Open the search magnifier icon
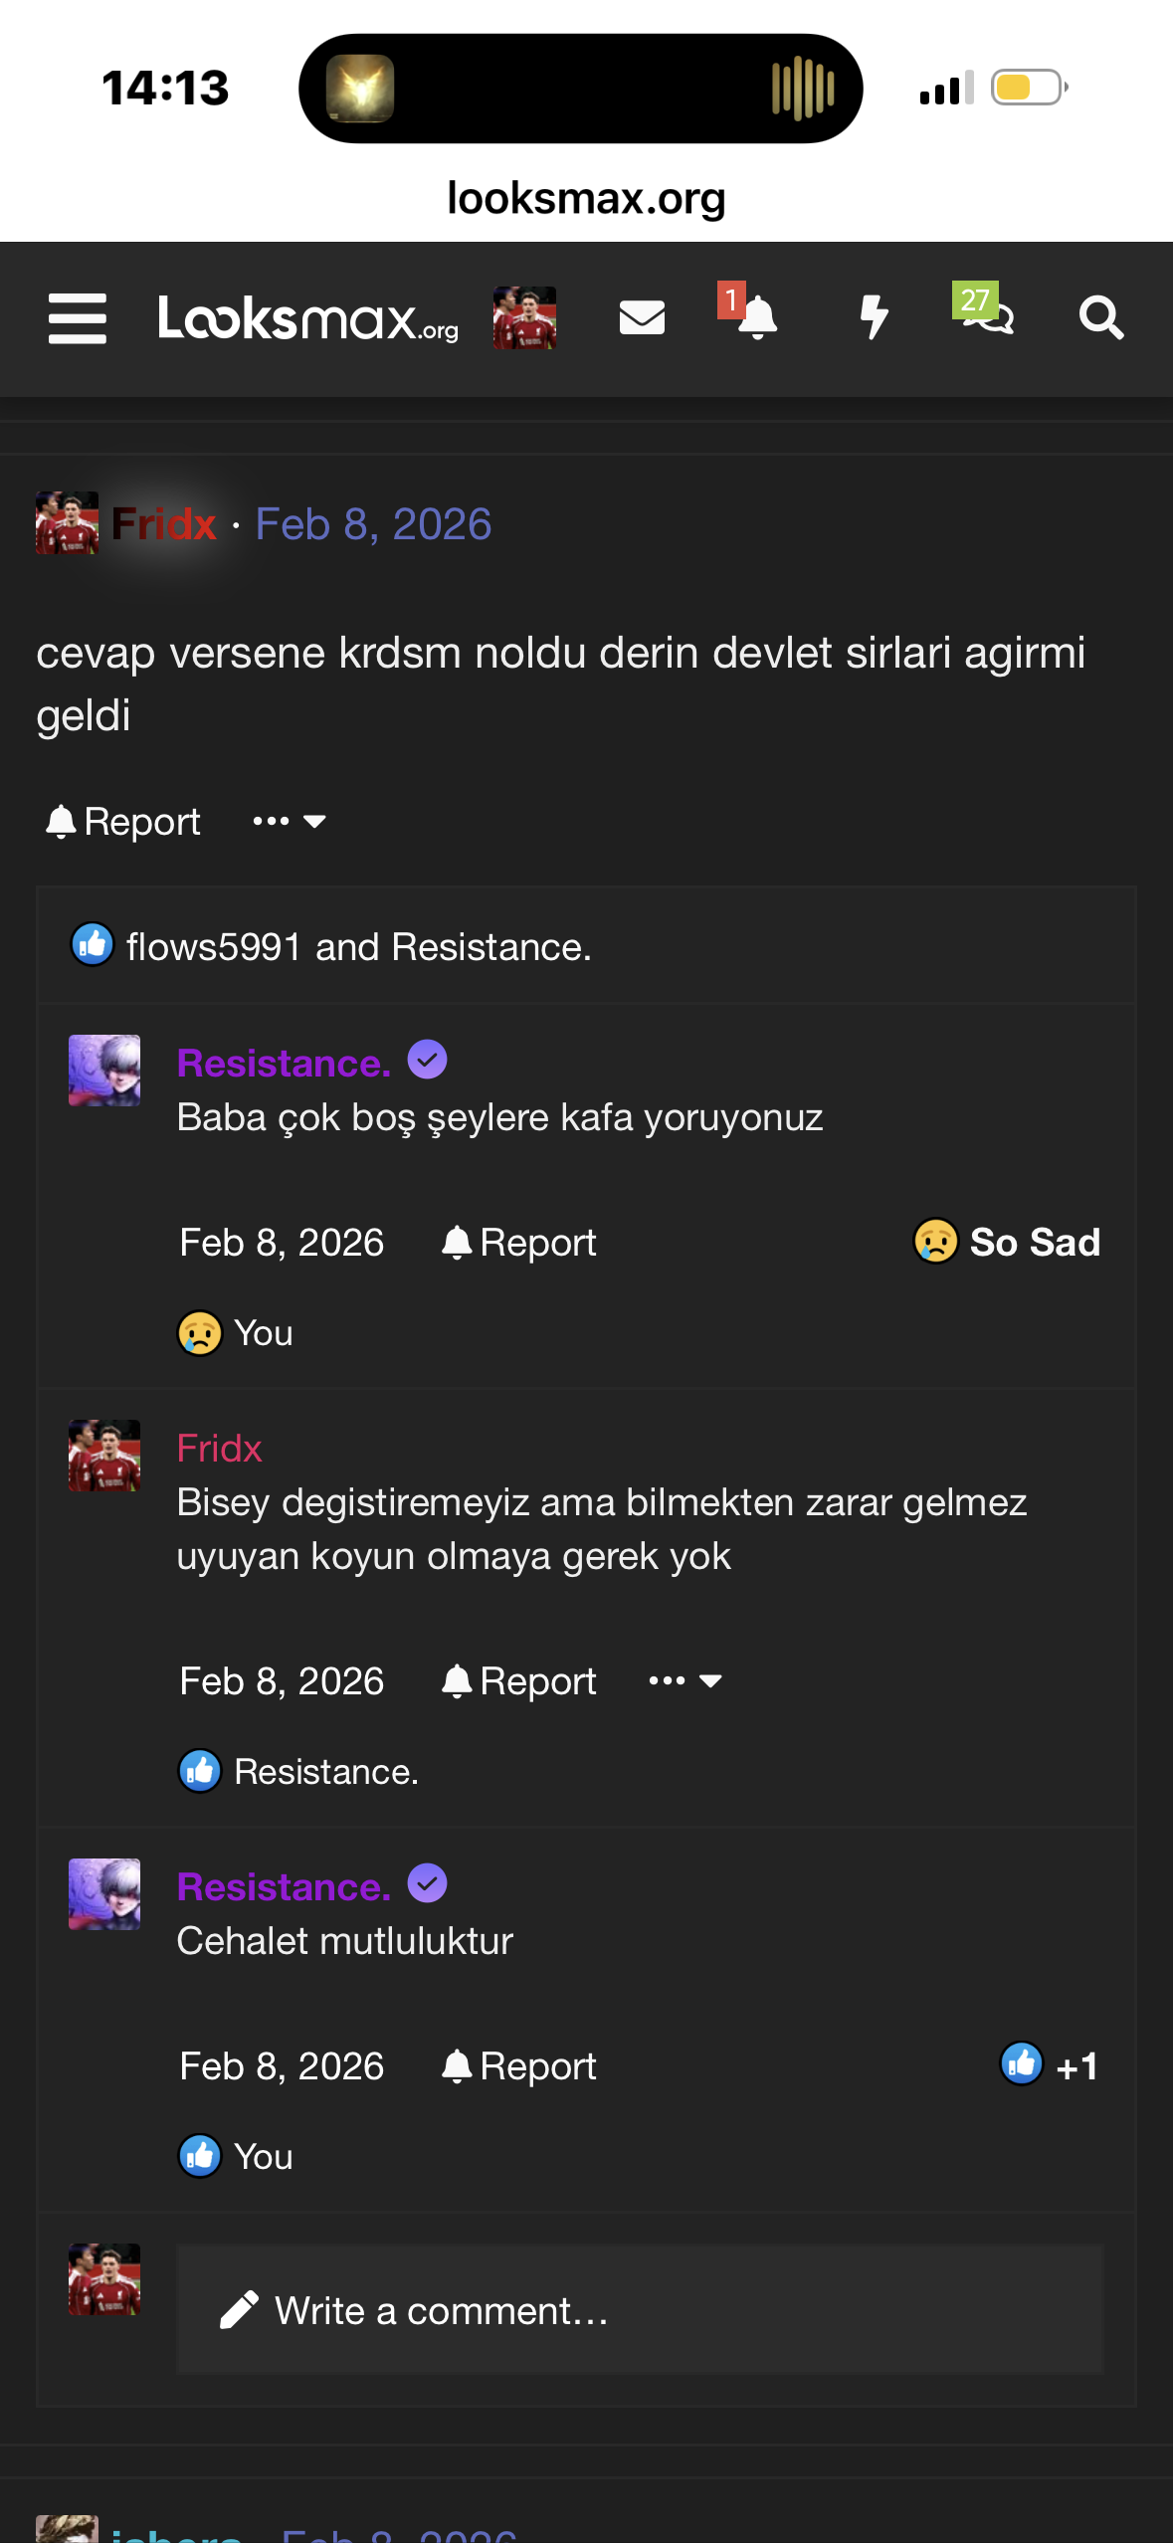1173x2543 pixels. pyautogui.click(x=1100, y=318)
